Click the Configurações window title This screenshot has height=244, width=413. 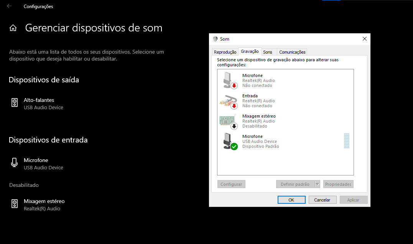click(38, 6)
